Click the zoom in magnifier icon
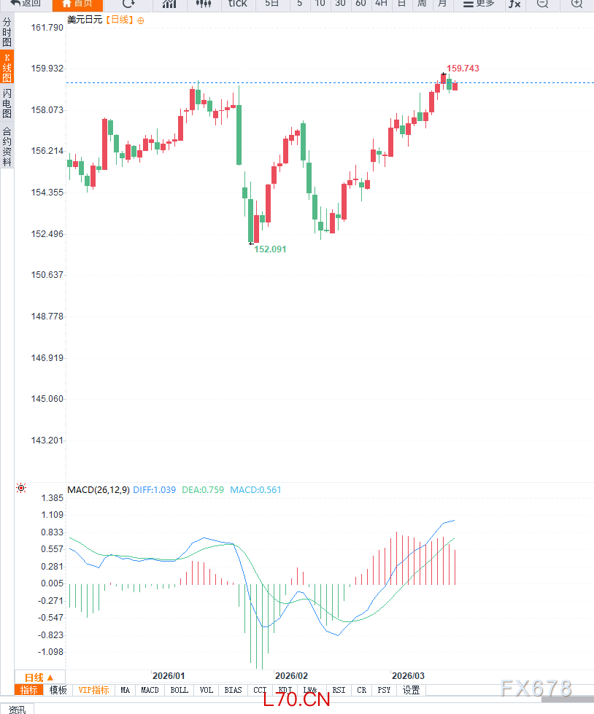This screenshot has width=594, height=714. tap(576, 4)
